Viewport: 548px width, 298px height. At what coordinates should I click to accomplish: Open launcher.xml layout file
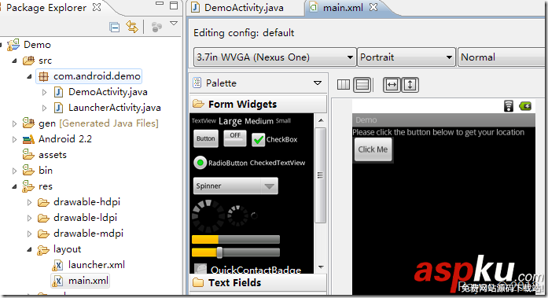click(x=88, y=265)
